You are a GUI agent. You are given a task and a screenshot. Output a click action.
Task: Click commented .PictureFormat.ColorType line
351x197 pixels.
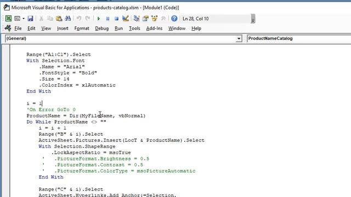click(x=118, y=171)
